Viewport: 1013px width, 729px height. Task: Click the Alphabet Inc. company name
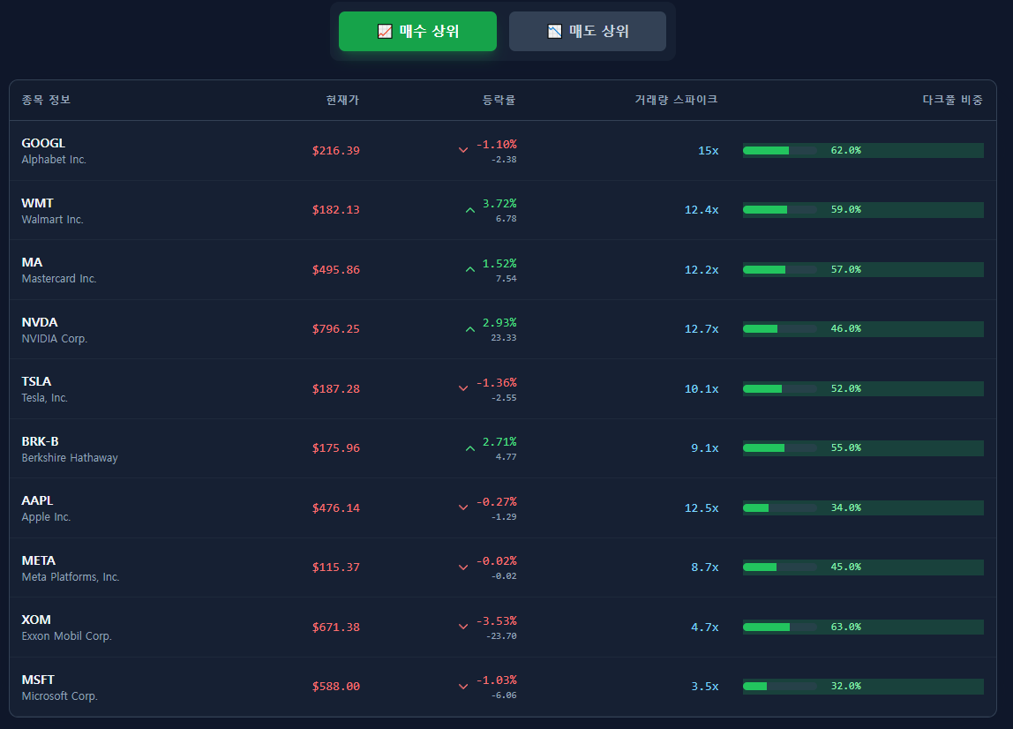pos(54,160)
